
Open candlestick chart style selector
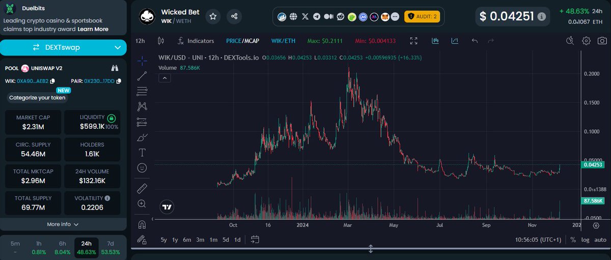(161, 41)
